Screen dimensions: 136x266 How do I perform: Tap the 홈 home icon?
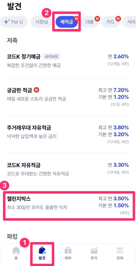tap(16, 250)
